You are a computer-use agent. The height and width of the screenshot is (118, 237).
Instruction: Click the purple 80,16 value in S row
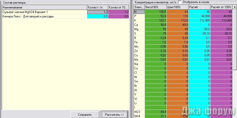pyautogui.click(x=221, y=34)
